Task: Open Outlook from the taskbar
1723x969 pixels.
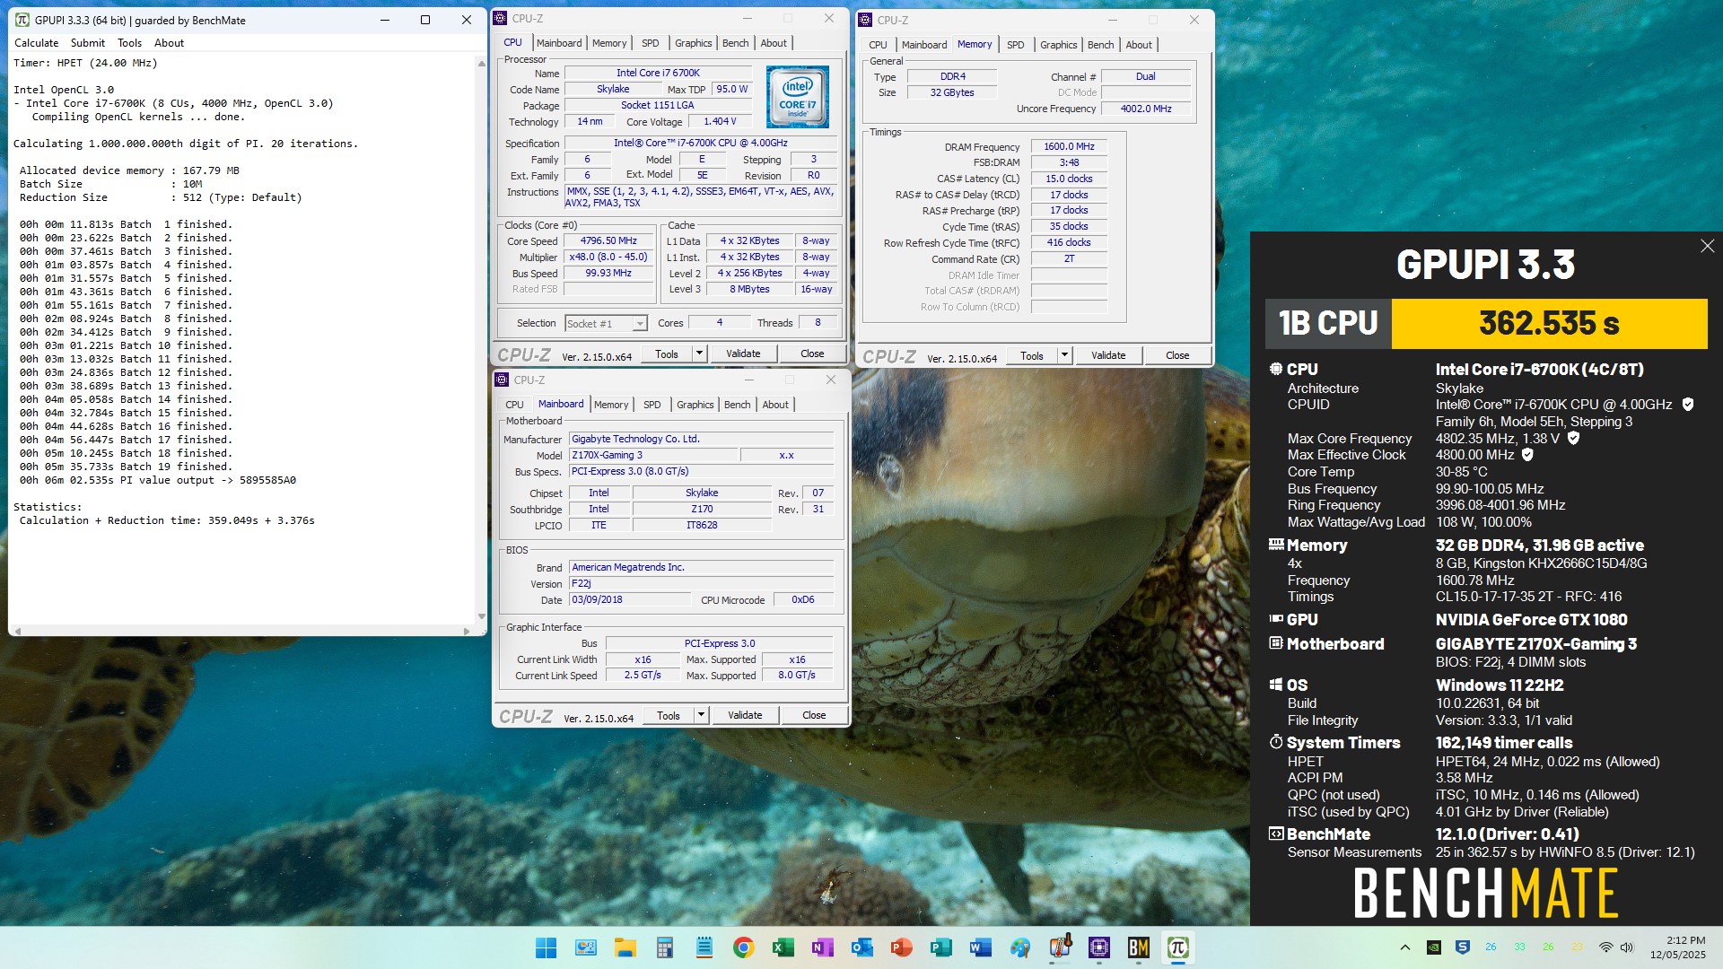Action: point(861,947)
